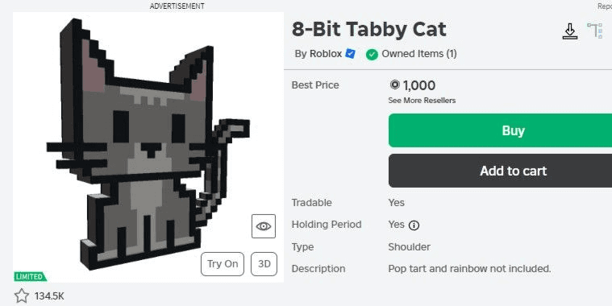
Task: Click the 134.5K favorites count
Action: 49,296
